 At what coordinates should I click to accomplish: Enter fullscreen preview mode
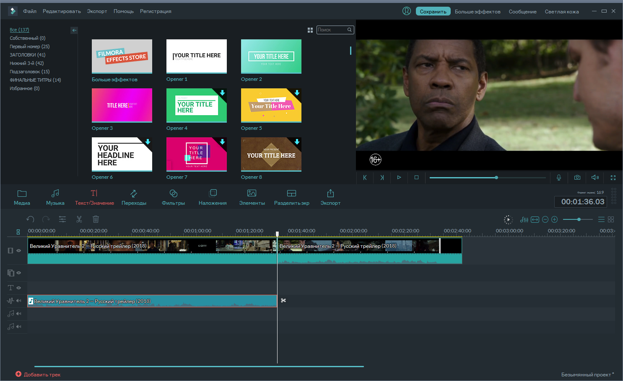coord(613,178)
